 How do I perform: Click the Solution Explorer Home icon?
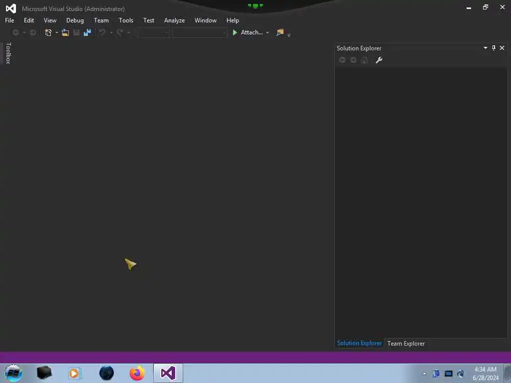click(364, 60)
